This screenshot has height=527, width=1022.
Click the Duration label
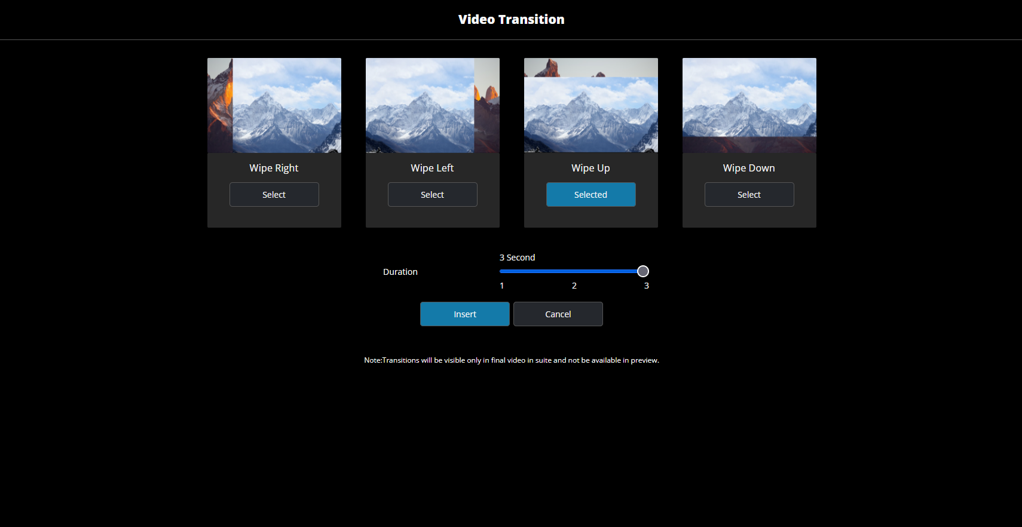(x=400, y=272)
